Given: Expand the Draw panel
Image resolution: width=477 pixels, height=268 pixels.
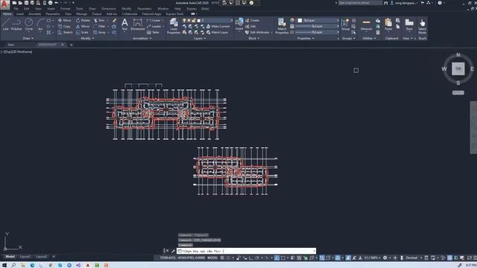Looking at the screenshot, I should pyautogui.click(x=28, y=38).
